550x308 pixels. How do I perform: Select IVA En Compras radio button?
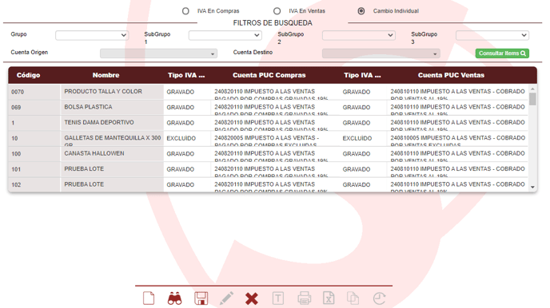(185, 11)
